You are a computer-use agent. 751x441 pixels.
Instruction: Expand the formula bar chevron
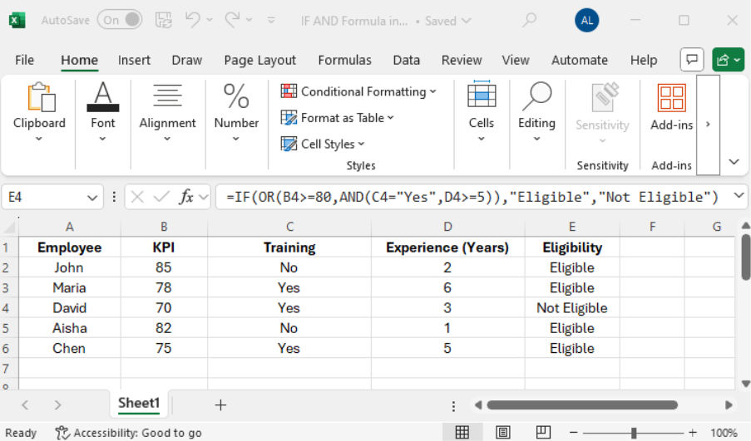click(739, 196)
